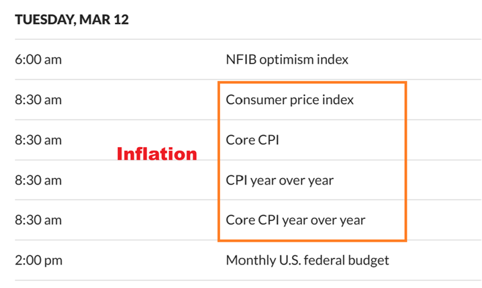
Task: Click the right edge of the orange box
Action: 405,161
